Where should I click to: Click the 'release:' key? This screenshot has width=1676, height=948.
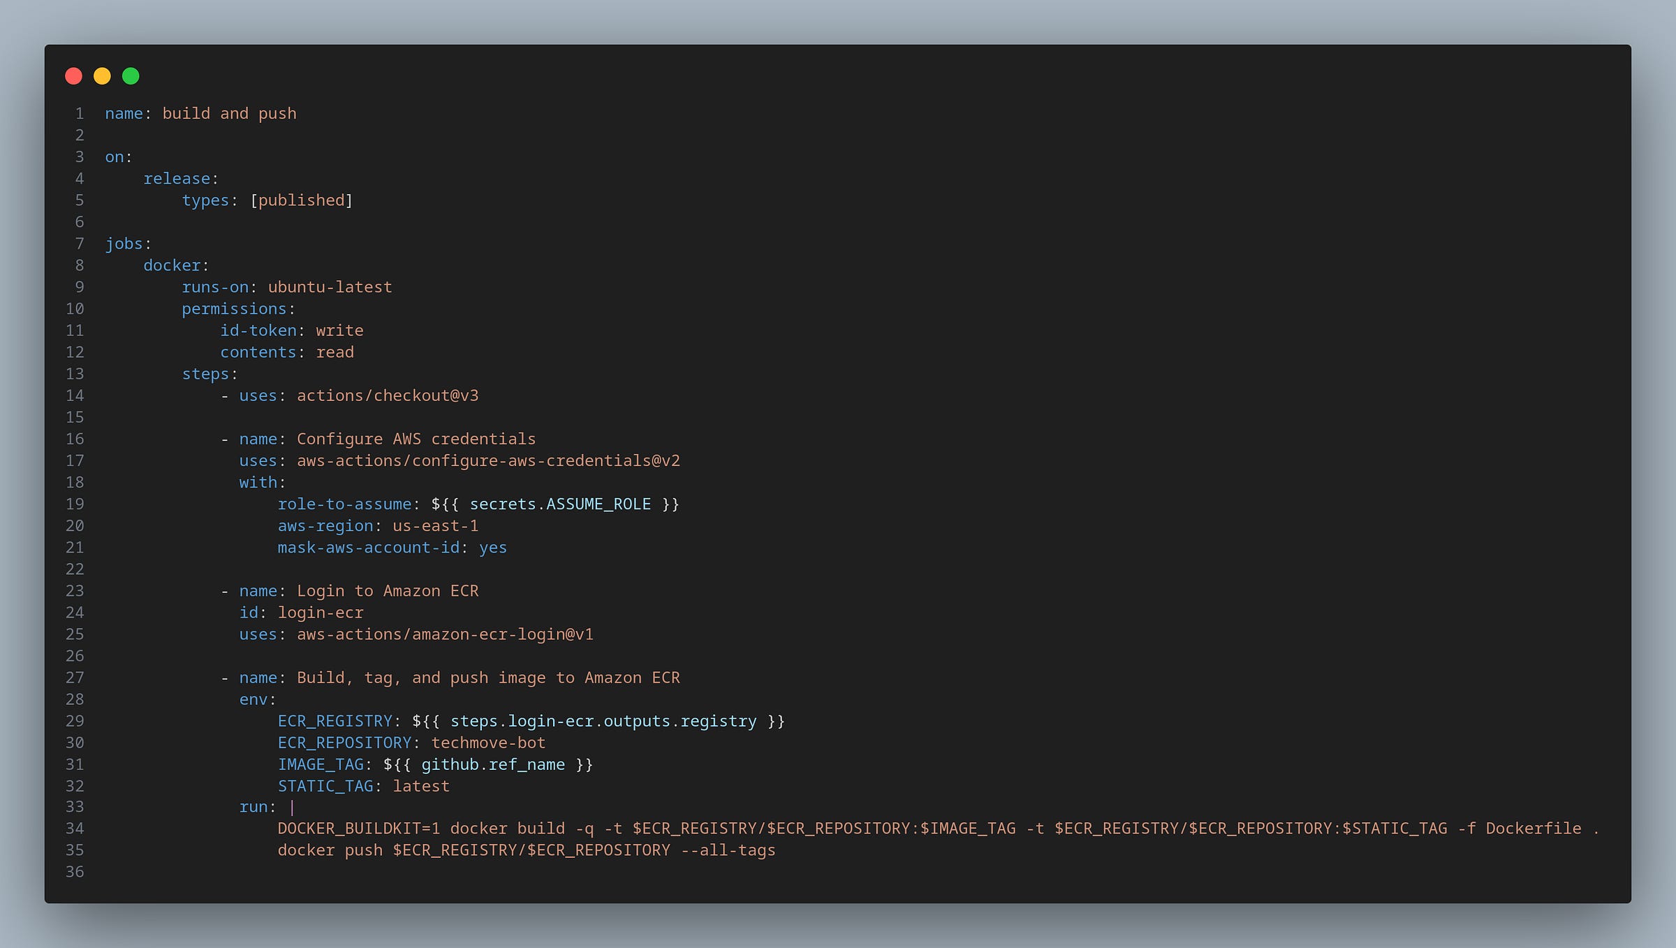point(181,179)
